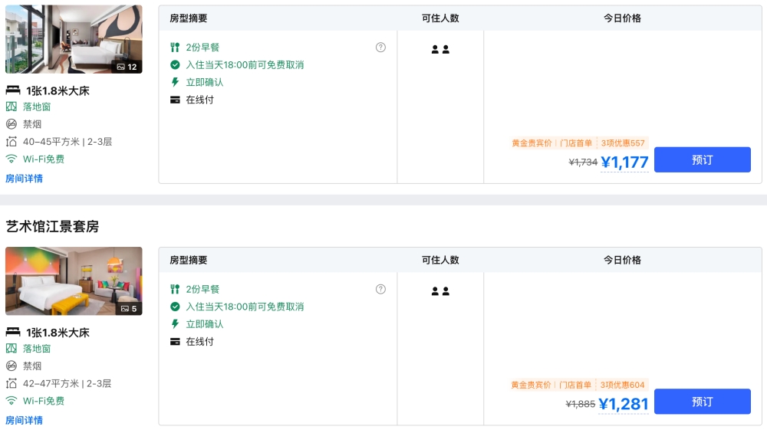Open 房间详情 for the first room
767x430 pixels.
pos(25,179)
